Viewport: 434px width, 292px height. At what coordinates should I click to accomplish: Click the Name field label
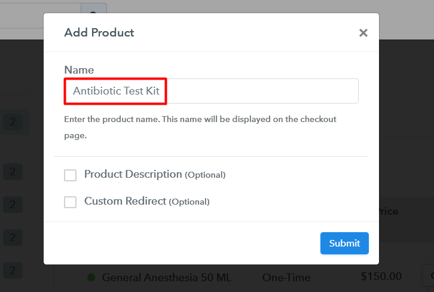(x=79, y=70)
